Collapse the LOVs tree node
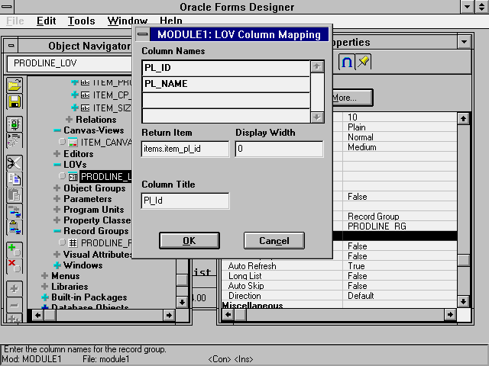The width and height of the screenshot is (489, 366). pos(57,165)
